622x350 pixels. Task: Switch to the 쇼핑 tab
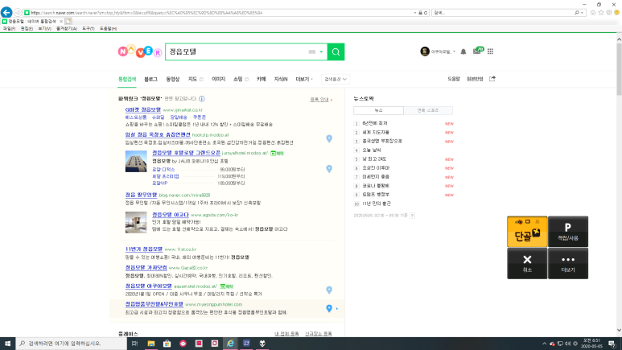(x=237, y=80)
